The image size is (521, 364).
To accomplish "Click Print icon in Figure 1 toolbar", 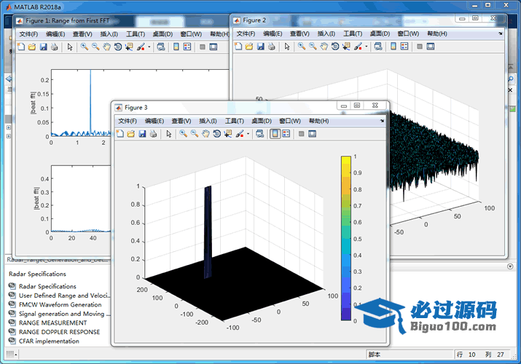I will point(54,47).
